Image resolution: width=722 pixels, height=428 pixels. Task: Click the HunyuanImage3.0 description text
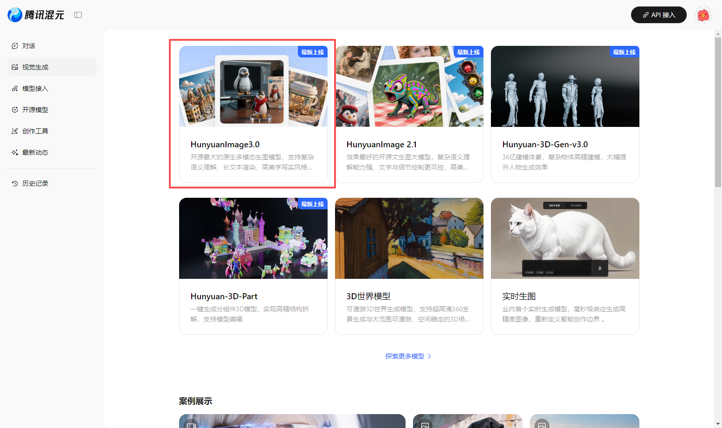coord(252,162)
